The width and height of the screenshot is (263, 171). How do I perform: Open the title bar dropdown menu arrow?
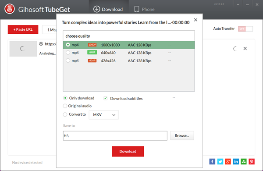tap(238, 4)
